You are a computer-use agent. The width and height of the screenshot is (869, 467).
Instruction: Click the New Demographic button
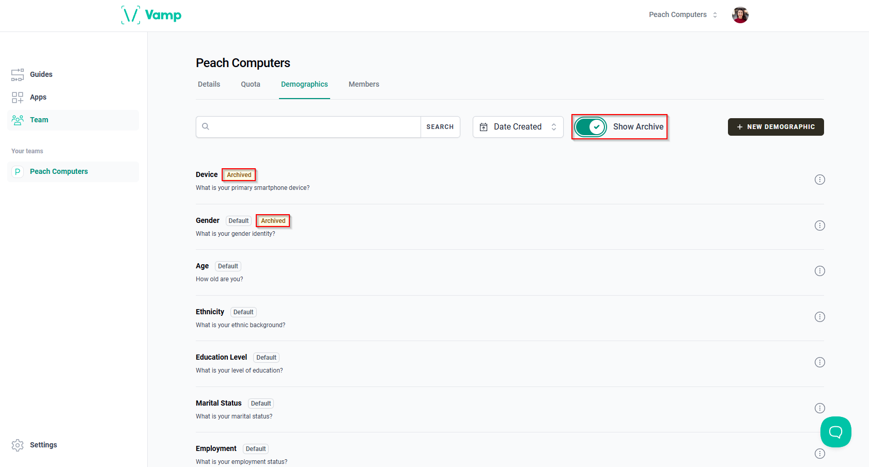click(776, 127)
